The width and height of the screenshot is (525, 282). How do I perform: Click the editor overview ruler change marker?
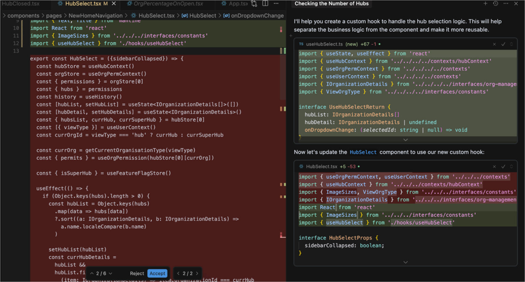click(x=281, y=29)
